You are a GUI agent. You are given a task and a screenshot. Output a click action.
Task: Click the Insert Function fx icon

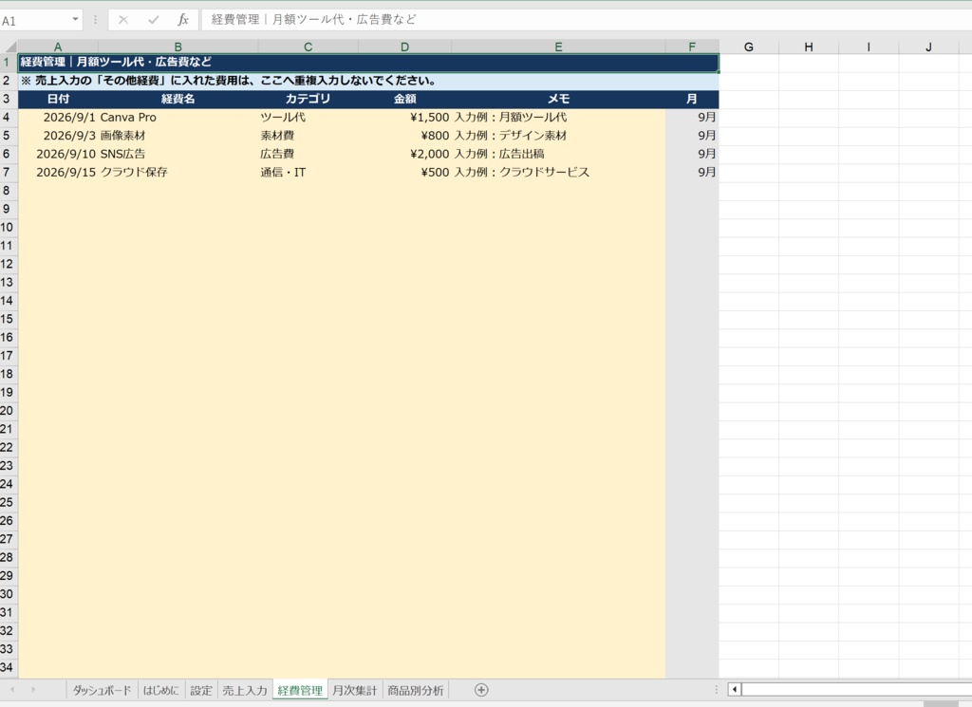(x=183, y=20)
